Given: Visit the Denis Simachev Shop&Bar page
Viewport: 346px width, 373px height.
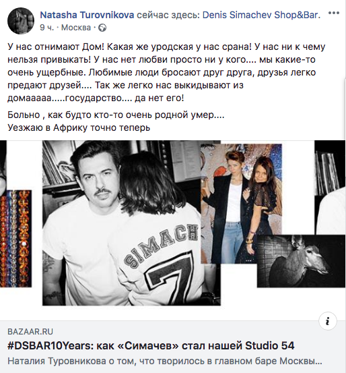Looking at the screenshot, I should tap(261, 15).
